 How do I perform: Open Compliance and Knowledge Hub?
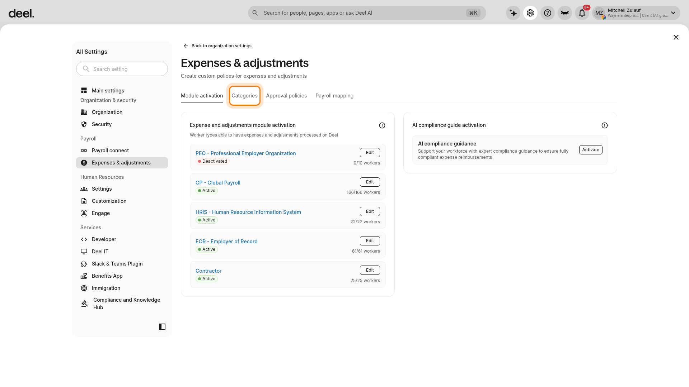point(122,304)
